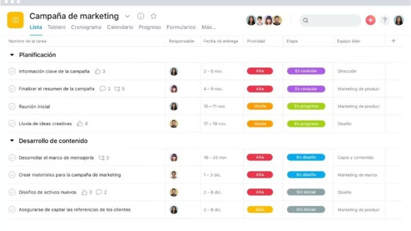
Task: View subtasks of Desarrollar el marco de mensajería
Action: [x=102, y=158]
